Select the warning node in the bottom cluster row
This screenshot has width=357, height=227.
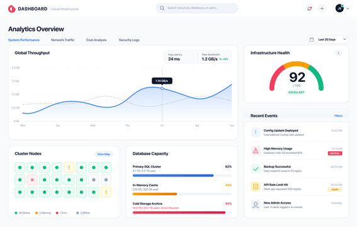pyautogui.click(x=106, y=192)
